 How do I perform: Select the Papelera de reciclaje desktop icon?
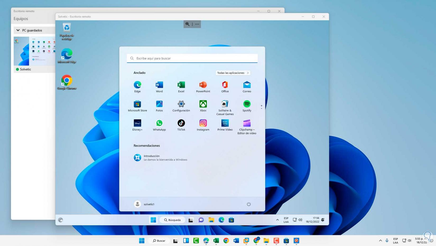coord(67,31)
